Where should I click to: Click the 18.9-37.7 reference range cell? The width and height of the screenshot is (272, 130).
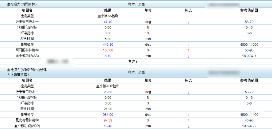click(x=249, y=56)
